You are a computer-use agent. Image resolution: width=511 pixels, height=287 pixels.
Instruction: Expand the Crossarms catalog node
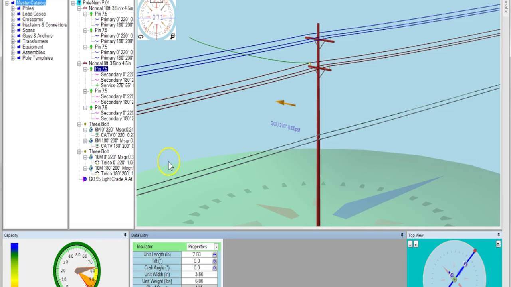(x=13, y=20)
